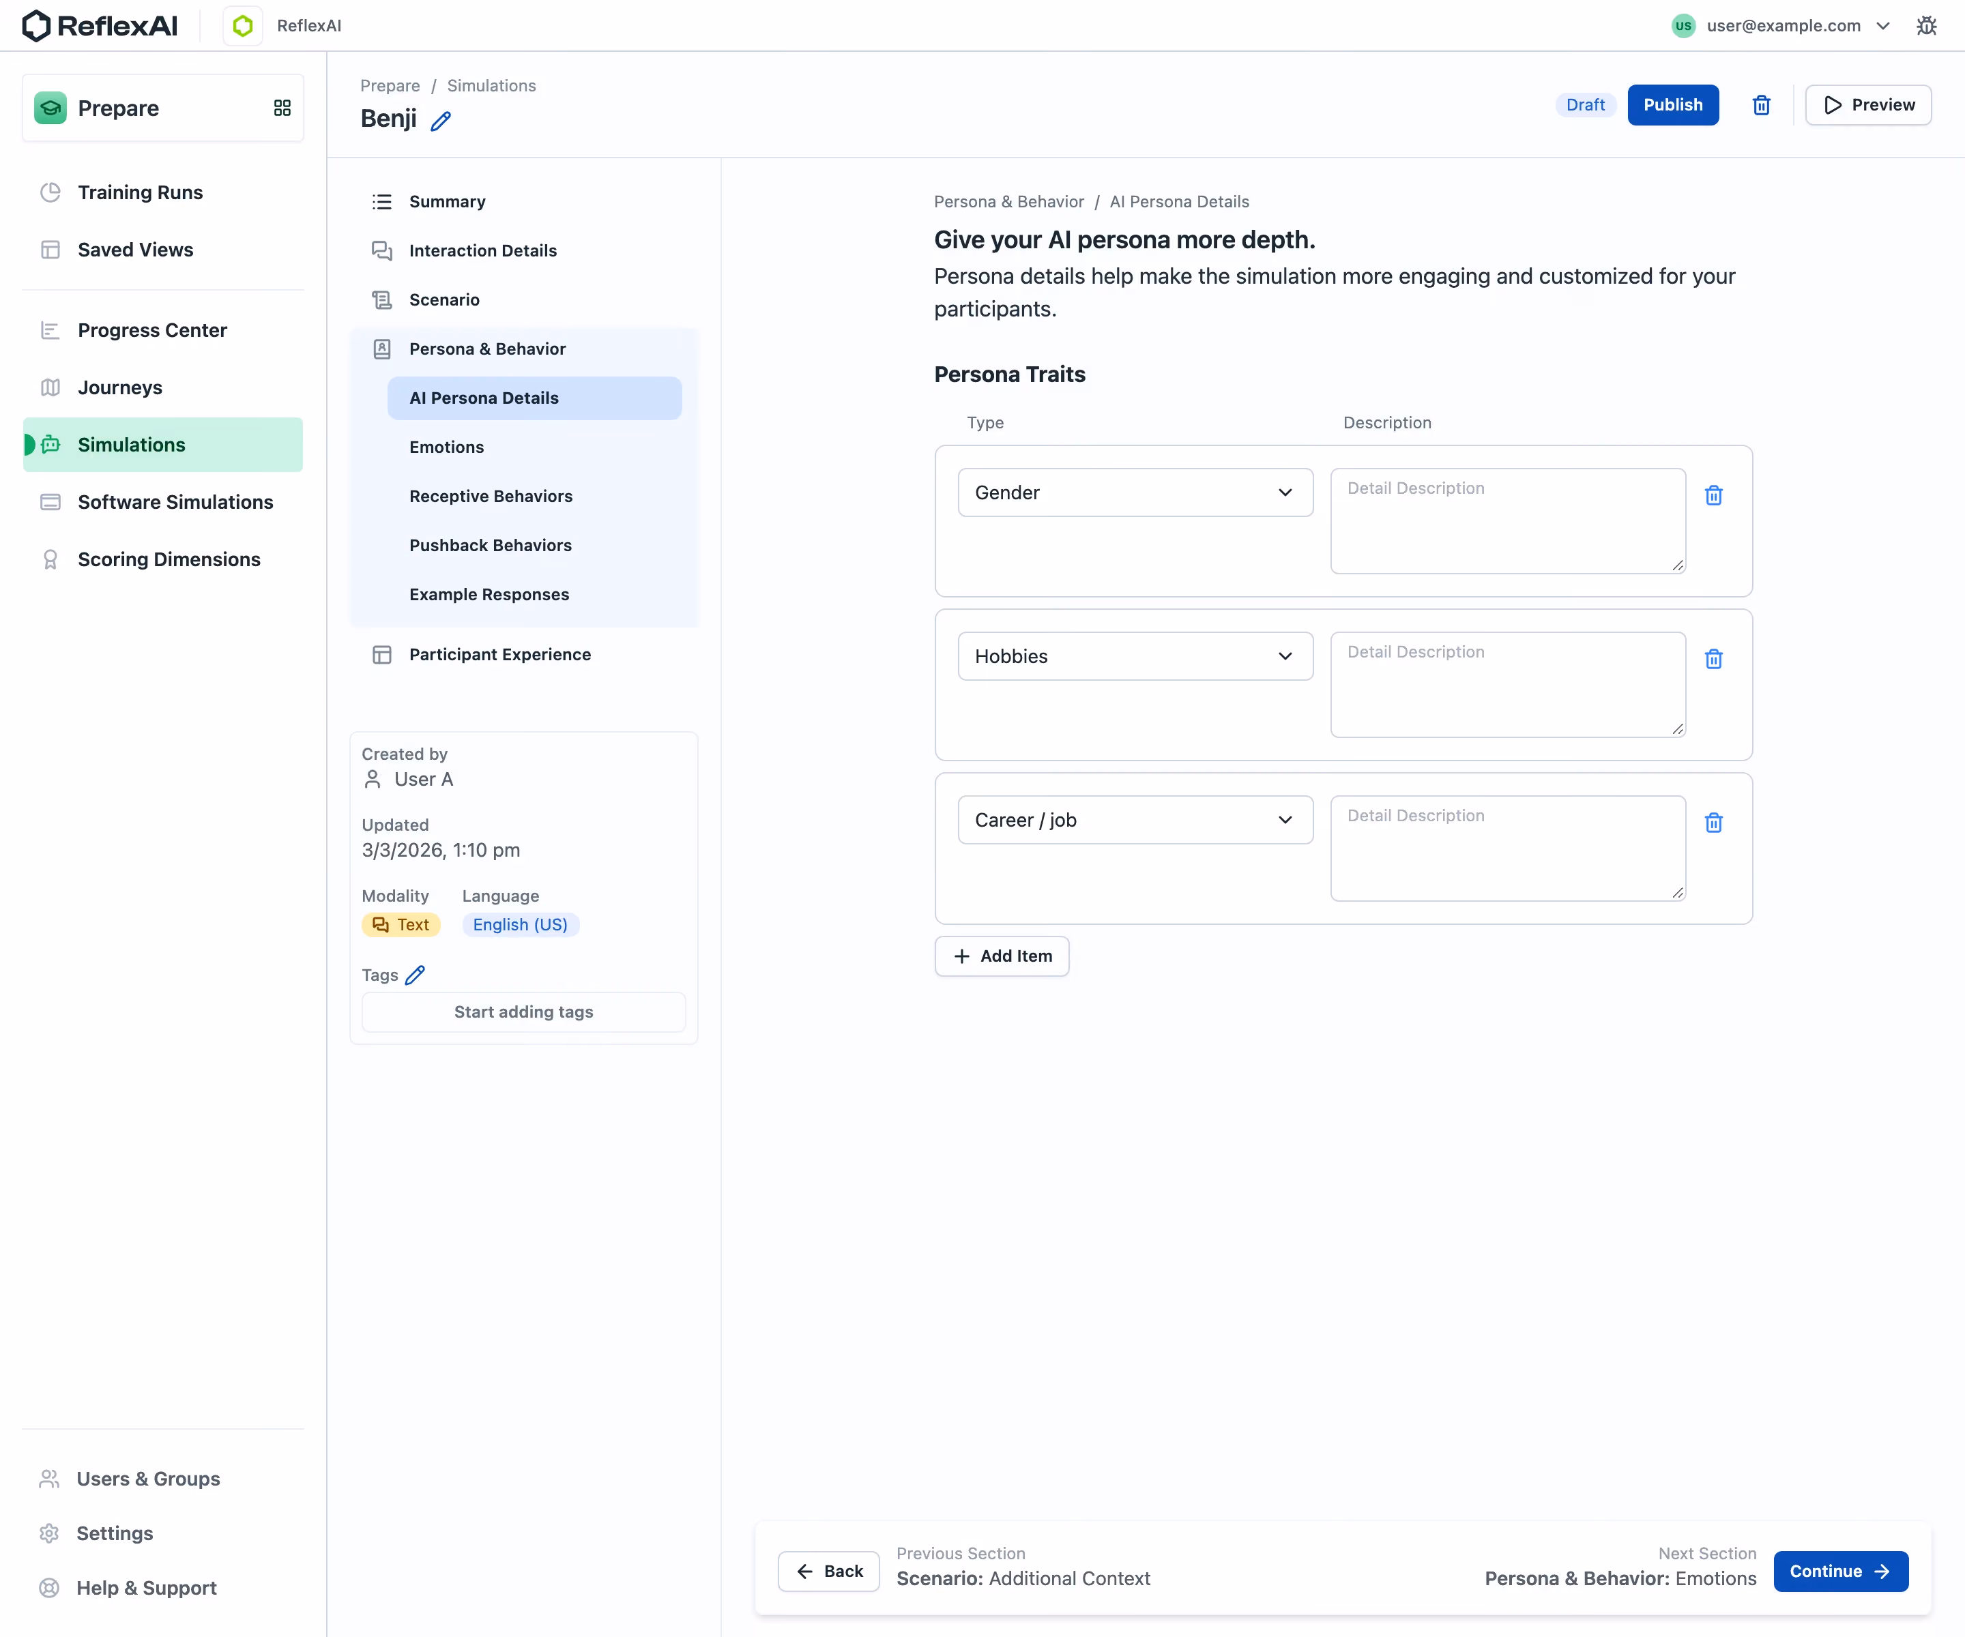Open the Scenario section
The height and width of the screenshot is (1637, 1965).
[x=524, y=300]
